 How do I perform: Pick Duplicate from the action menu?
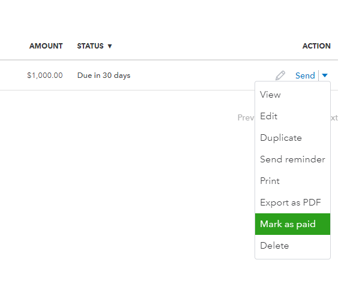pos(281,138)
